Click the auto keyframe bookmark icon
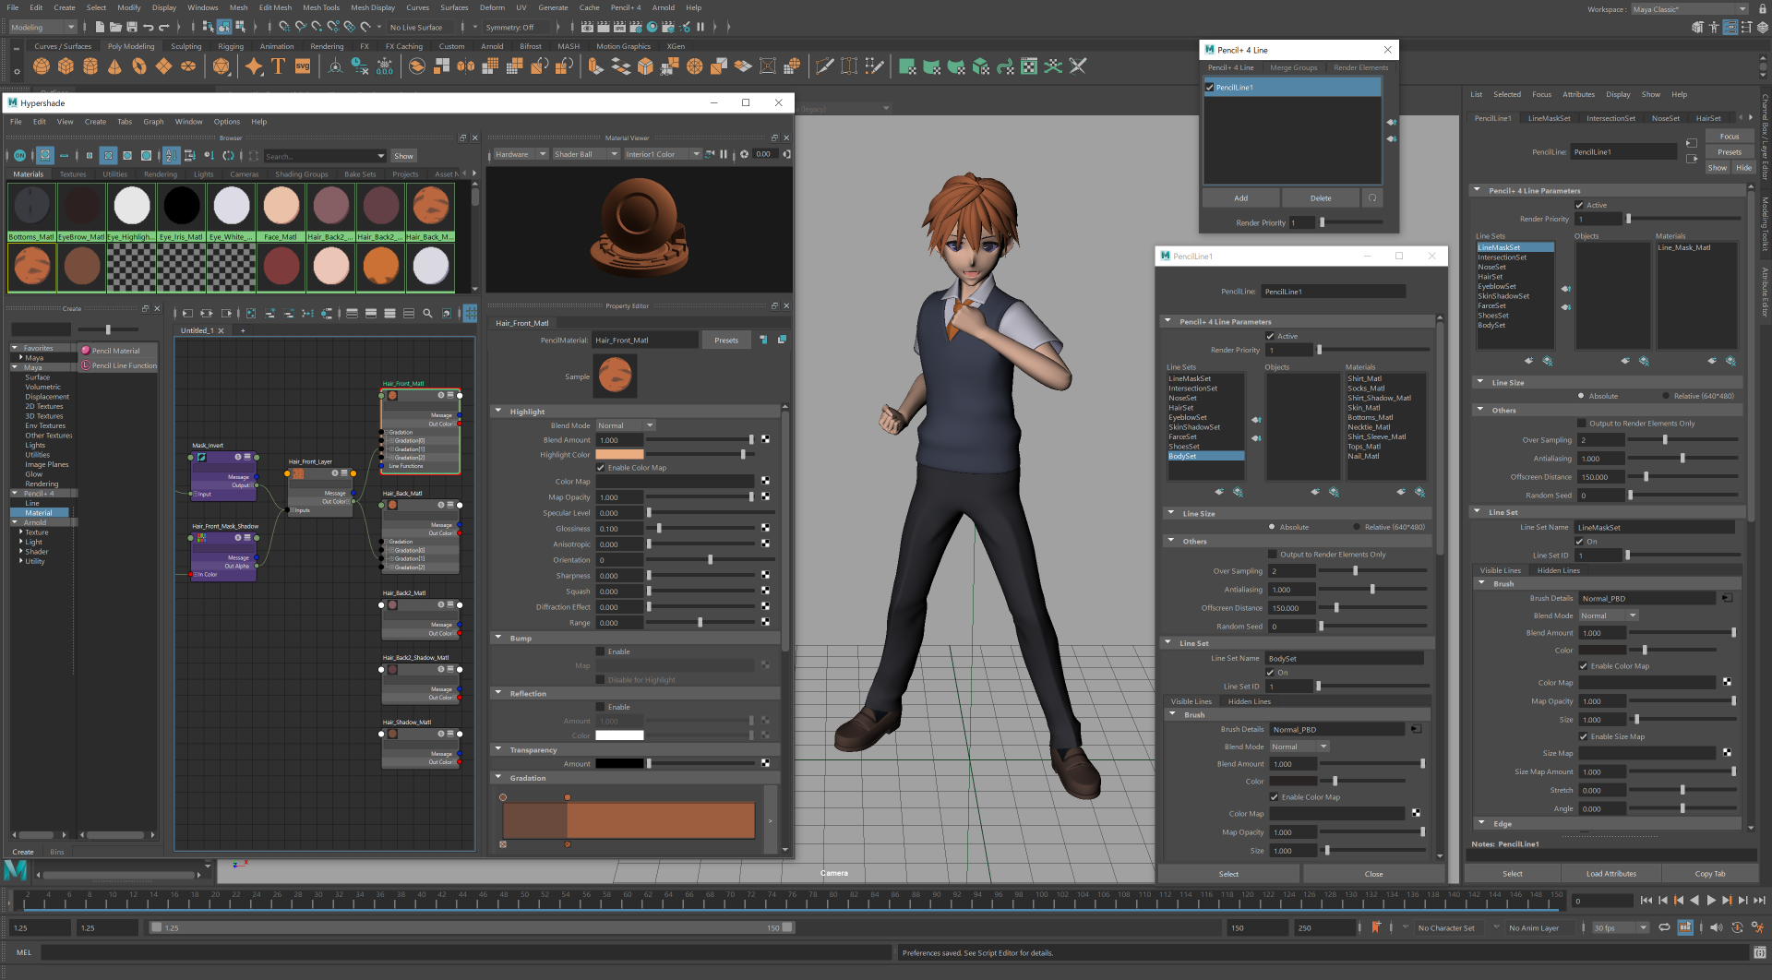 1376,927
